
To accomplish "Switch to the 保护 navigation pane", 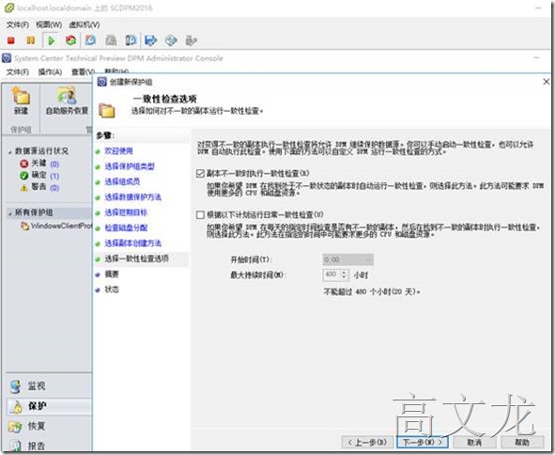I will 49,406.
